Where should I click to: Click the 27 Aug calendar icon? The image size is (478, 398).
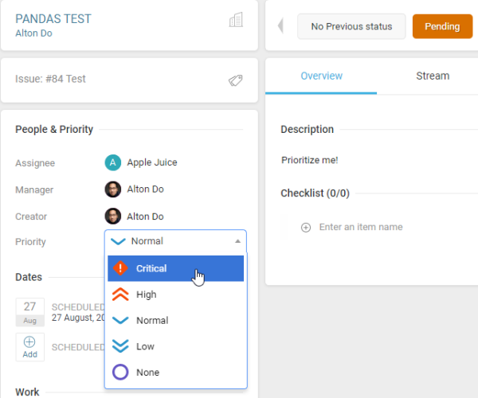pos(29,312)
